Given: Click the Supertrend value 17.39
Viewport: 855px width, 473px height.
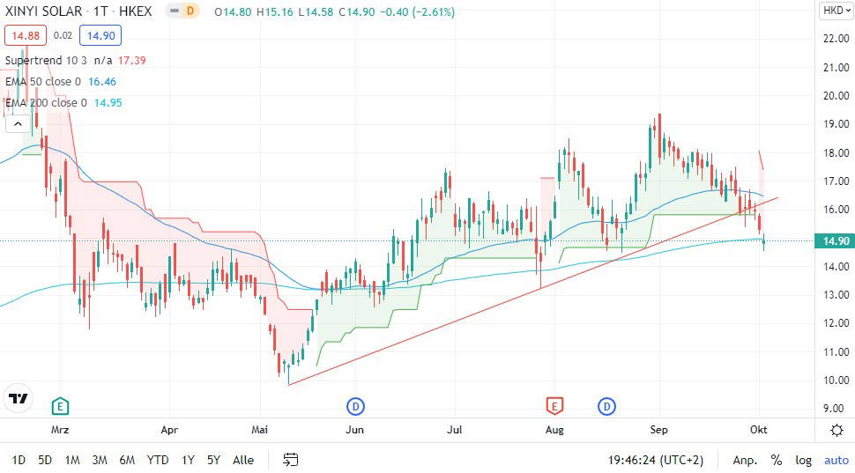Looking at the screenshot, I should click(132, 60).
